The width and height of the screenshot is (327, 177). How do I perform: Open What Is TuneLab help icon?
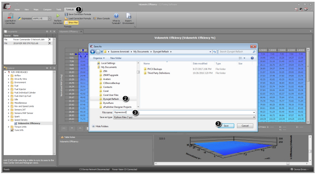click(116, 16)
